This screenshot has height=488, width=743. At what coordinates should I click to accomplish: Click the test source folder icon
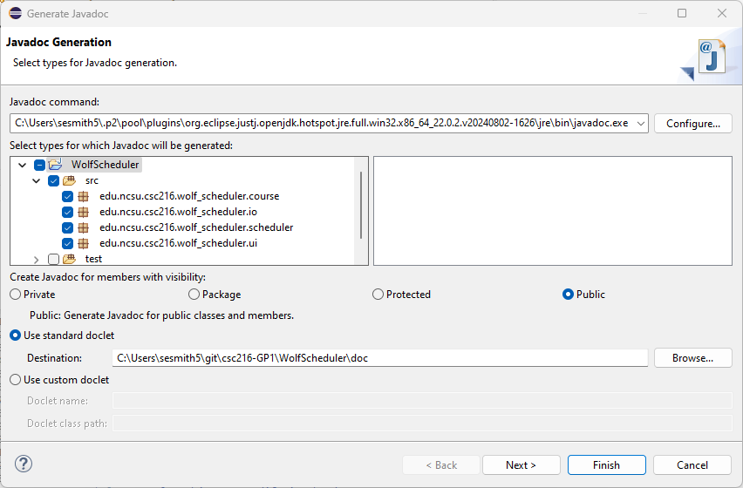click(x=69, y=259)
